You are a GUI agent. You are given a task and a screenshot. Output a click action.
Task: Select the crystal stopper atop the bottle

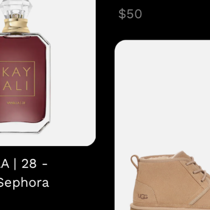point(16,9)
